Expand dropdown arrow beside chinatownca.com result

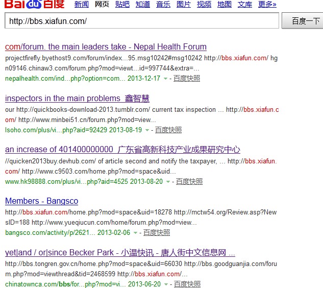tap(166, 284)
